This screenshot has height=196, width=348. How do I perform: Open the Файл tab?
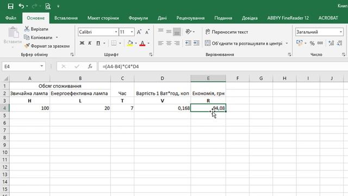coord(11,18)
